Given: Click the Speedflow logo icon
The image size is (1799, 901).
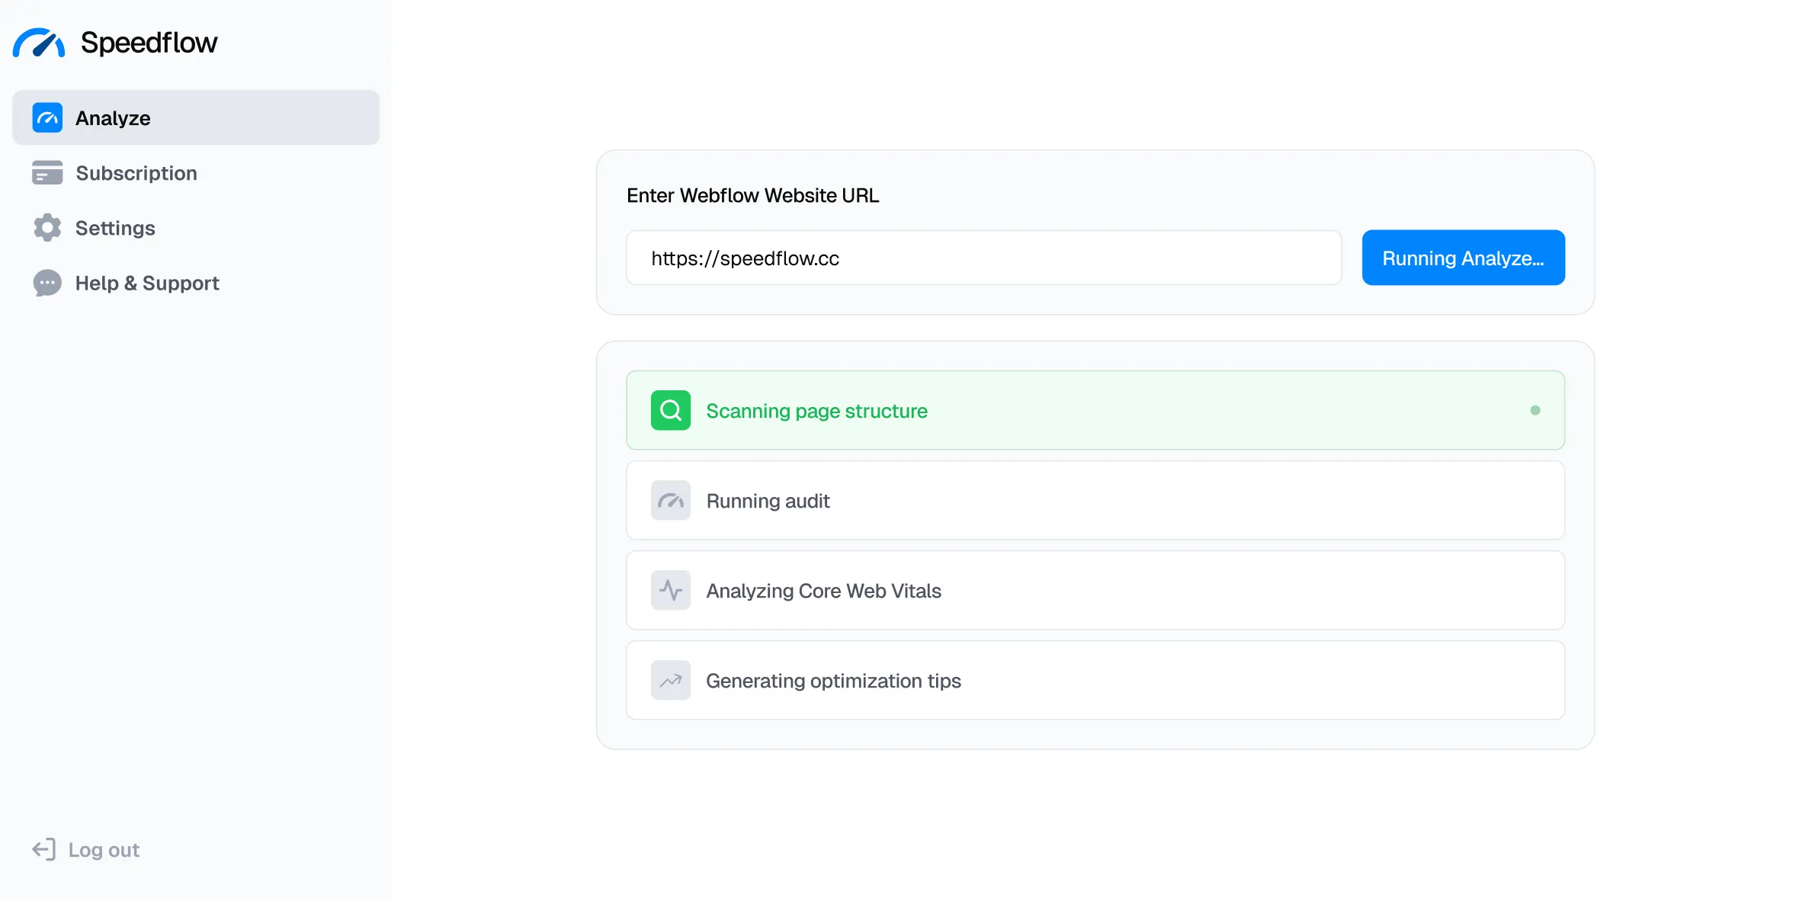Looking at the screenshot, I should 39,43.
